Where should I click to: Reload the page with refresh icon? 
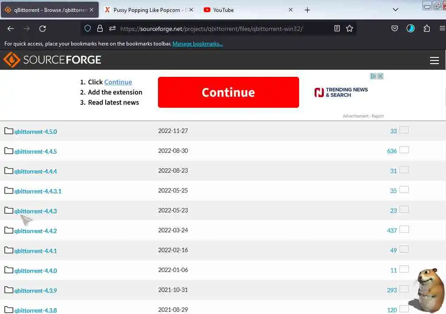point(42,28)
